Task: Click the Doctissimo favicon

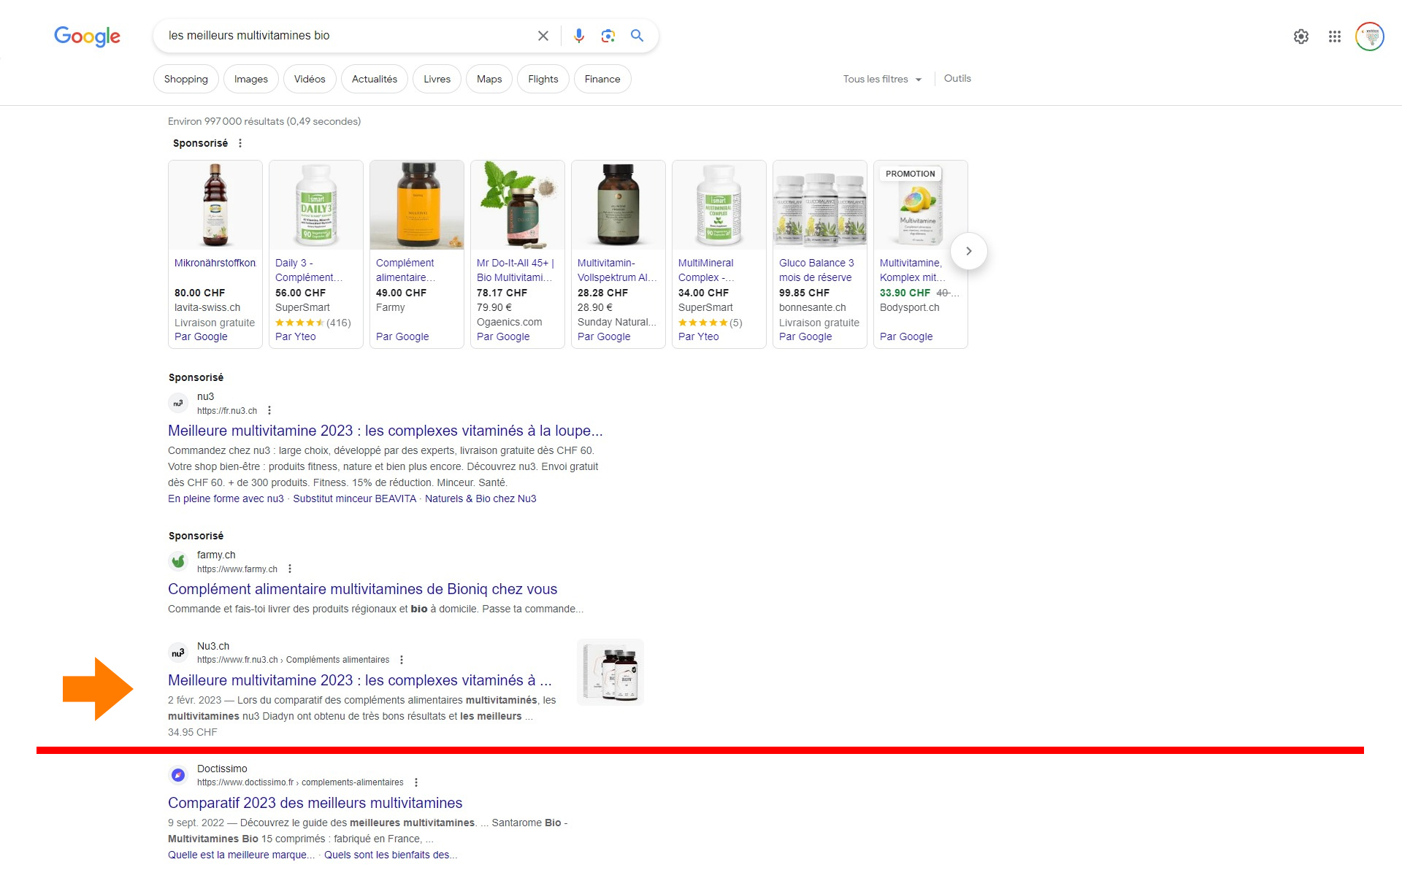Action: click(x=178, y=775)
